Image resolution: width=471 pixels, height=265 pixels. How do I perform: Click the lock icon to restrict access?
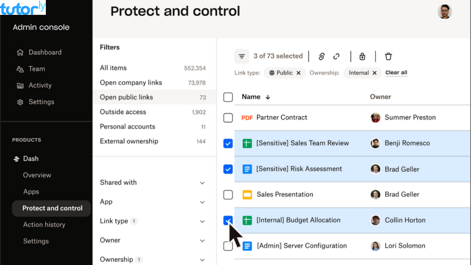[362, 56]
